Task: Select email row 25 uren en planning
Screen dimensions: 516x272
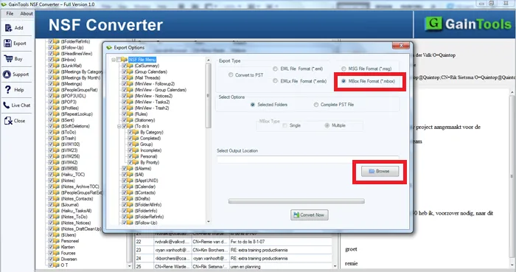Action: pos(233,266)
